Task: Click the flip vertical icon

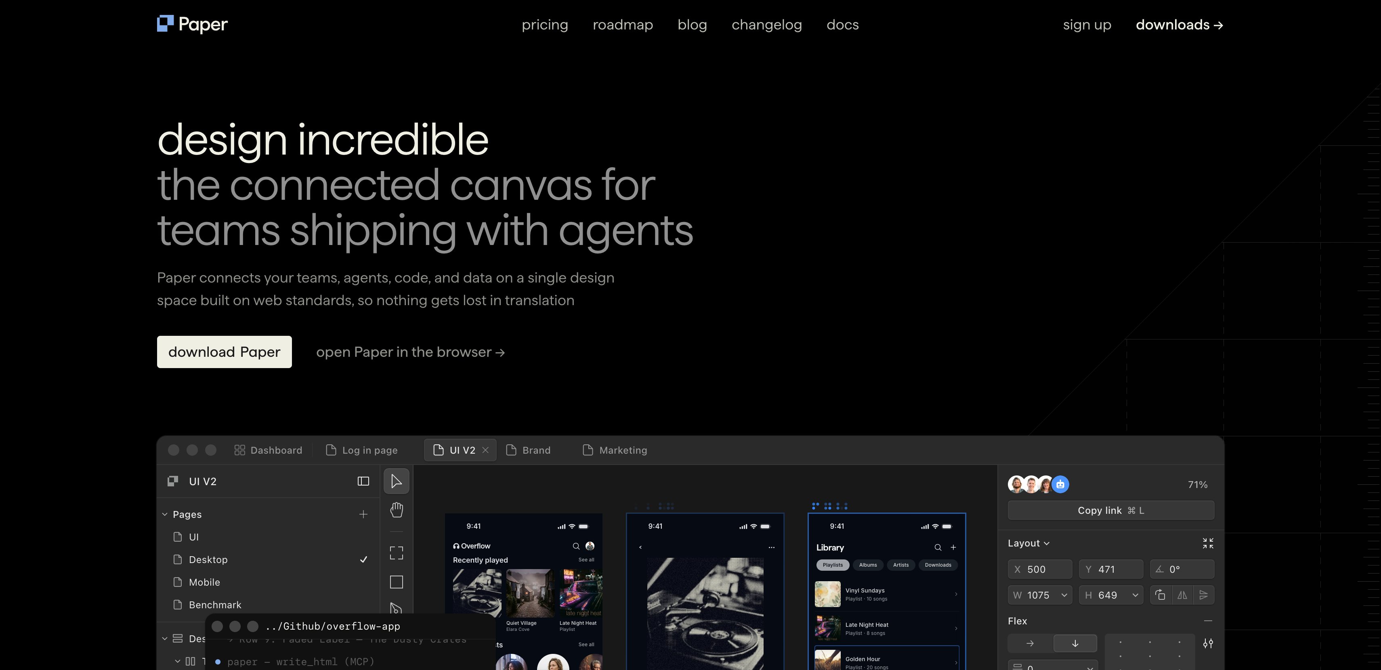Action: (1204, 595)
